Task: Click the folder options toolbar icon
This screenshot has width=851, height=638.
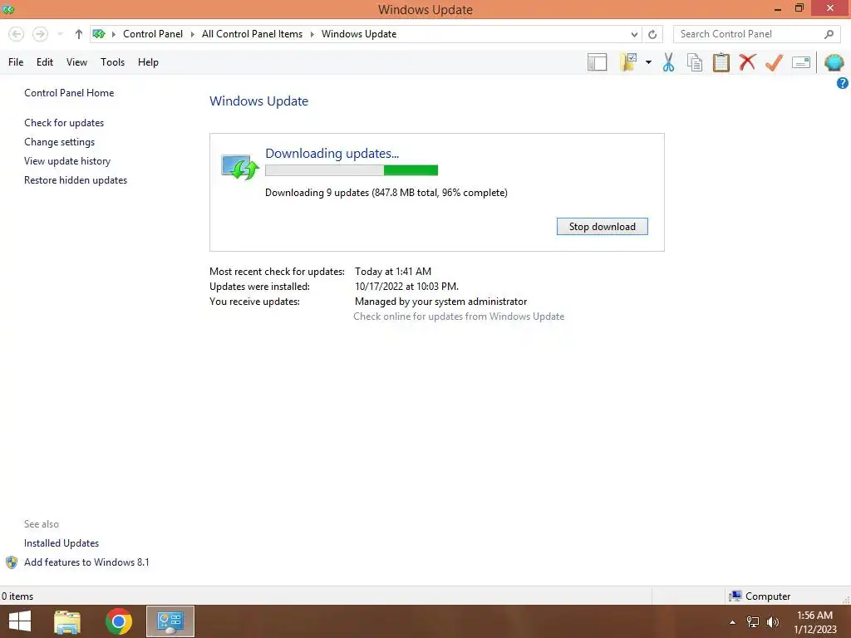Action: pos(628,62)
